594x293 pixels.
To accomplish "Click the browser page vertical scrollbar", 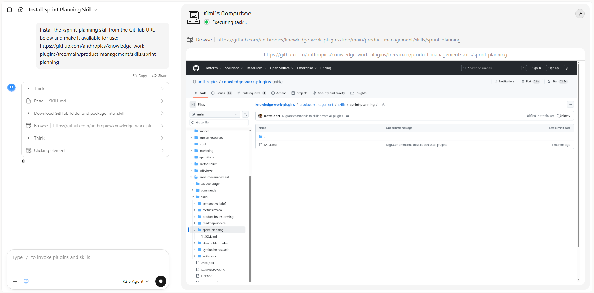I will coord(578,155).
